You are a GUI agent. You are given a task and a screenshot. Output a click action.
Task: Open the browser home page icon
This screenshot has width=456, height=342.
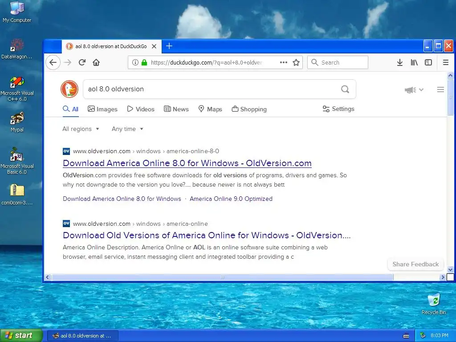96,62
